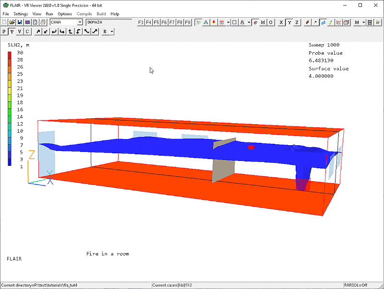
Task: Click the line graph plot icon
Action: coord(339,22)
